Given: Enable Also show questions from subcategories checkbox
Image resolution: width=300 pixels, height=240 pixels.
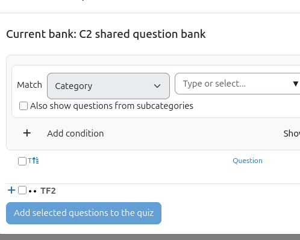Looking at the screenshot, I should point(23,106).
